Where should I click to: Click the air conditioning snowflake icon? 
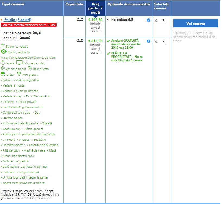3,68
